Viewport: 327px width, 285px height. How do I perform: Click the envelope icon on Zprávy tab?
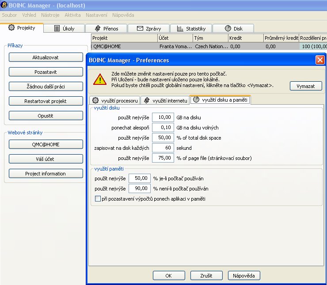140,28
